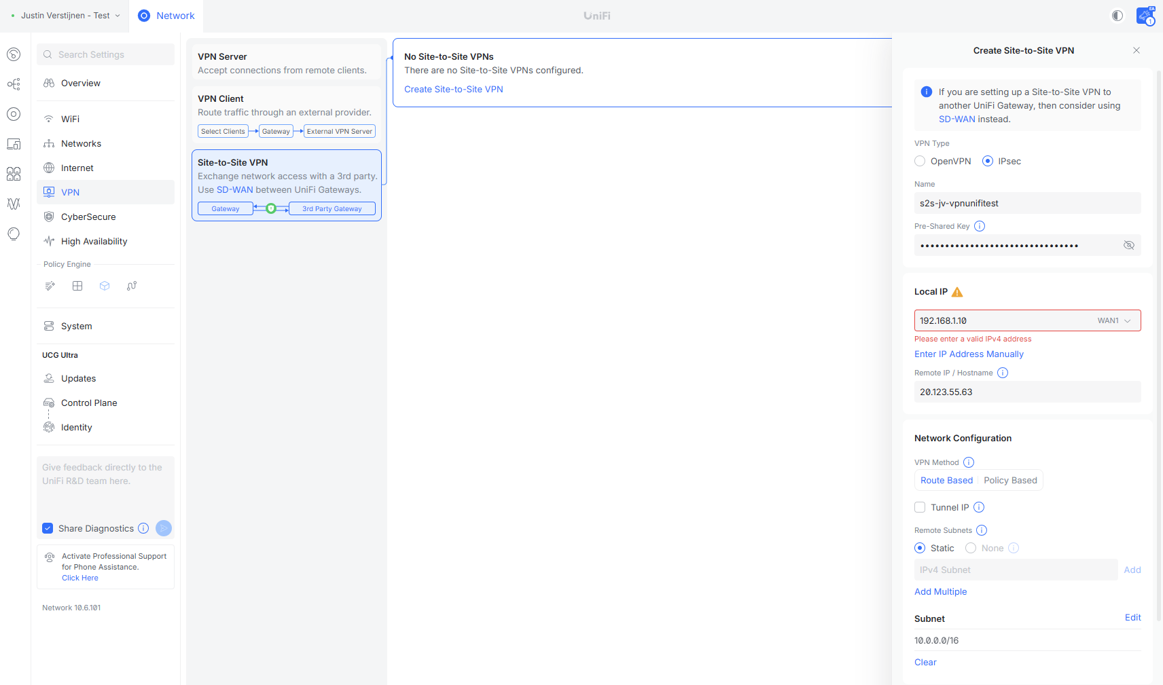Click the Enter IP Address Manually link
1163x685 pixels.
click(x=969, y=354)
